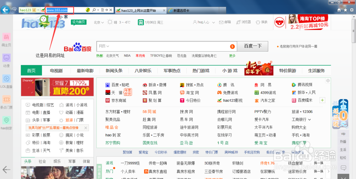The width and height of the screenshot is (356, 179).
Task: Click the 百度一下 search button
Action: click(x=253, y=46)
